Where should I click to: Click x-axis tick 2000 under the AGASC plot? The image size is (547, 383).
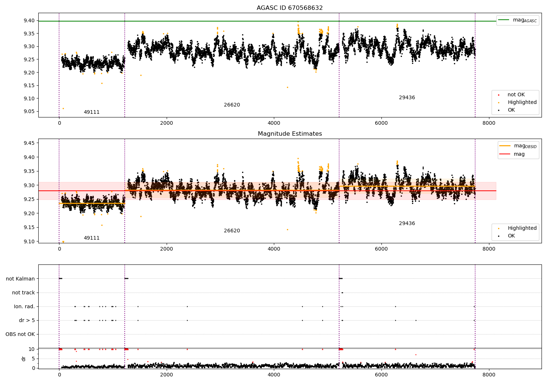click(167, 123)
